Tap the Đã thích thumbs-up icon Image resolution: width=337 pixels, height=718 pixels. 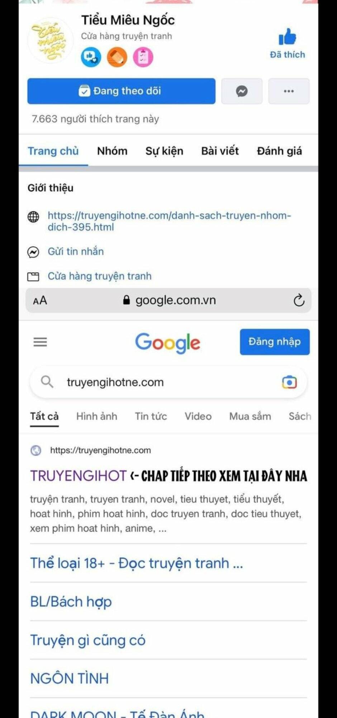click(x=287, y=36)
